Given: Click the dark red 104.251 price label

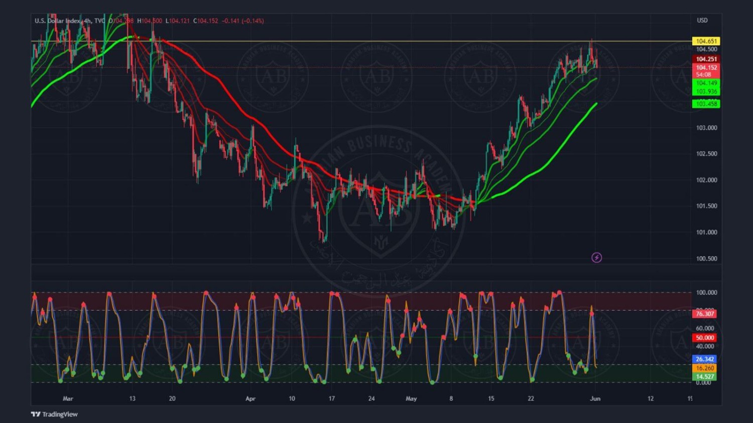Looking at the screenshot, I should point(706,59).
